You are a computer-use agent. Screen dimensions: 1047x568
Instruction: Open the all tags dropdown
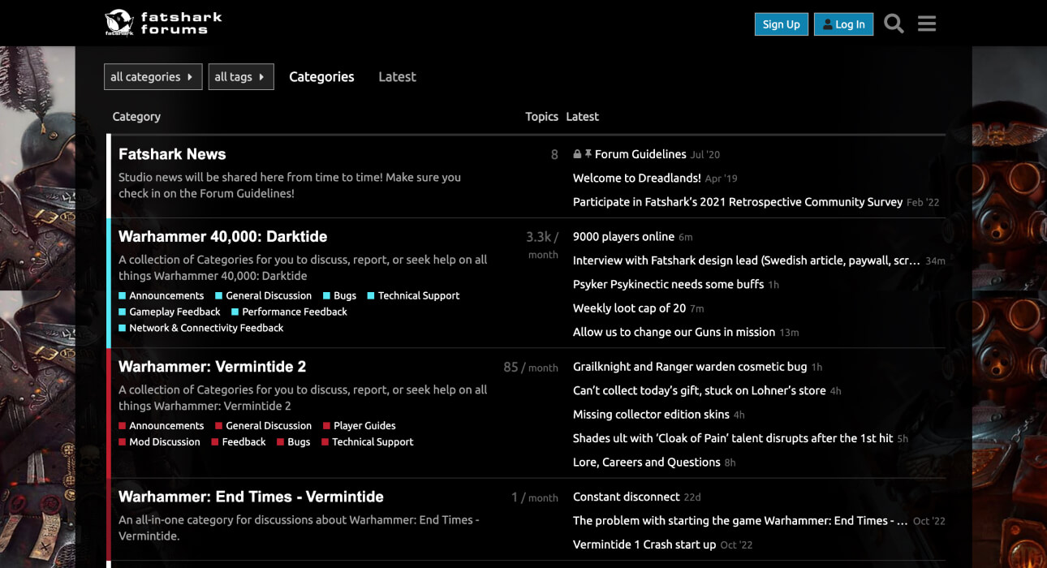click(x=241, y=76)
